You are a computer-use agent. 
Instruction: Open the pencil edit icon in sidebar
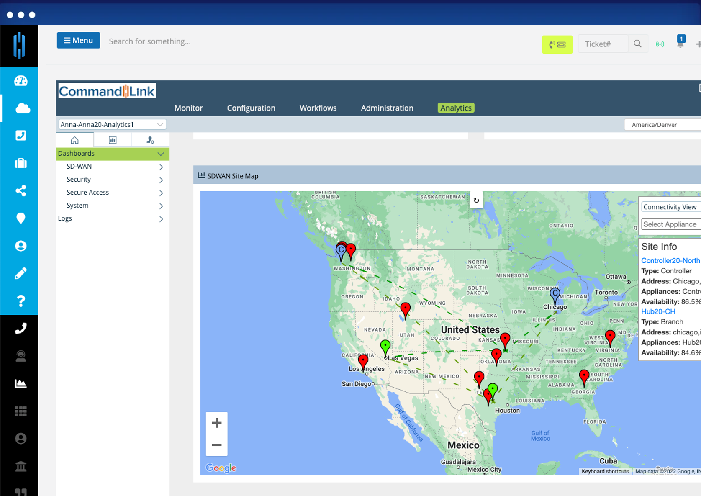point(21,273)
